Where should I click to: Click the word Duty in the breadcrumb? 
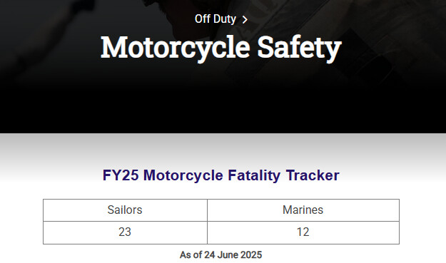(x=225, y=19)
